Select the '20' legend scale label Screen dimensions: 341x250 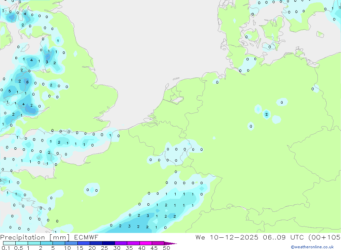point(92,248)
